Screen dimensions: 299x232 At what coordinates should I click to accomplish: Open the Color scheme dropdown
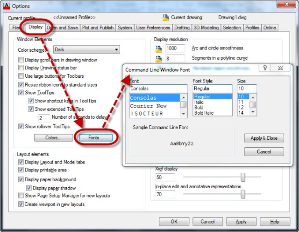(x=86, y=49)
